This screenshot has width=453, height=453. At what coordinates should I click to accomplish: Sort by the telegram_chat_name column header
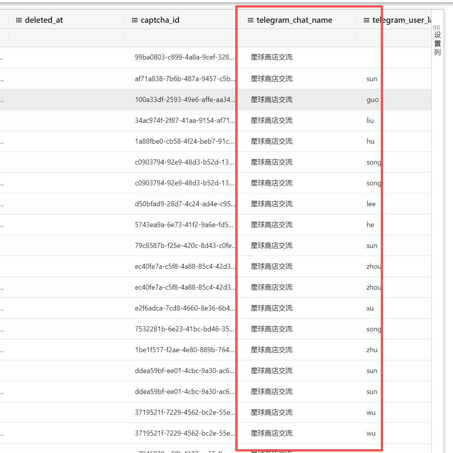[294, 20]
